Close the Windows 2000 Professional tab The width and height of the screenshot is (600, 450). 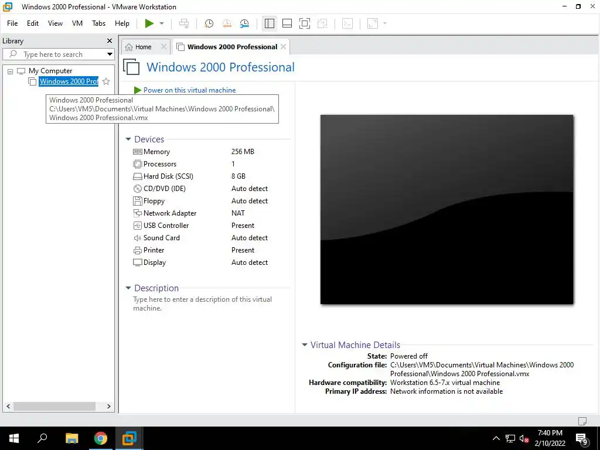283,47
